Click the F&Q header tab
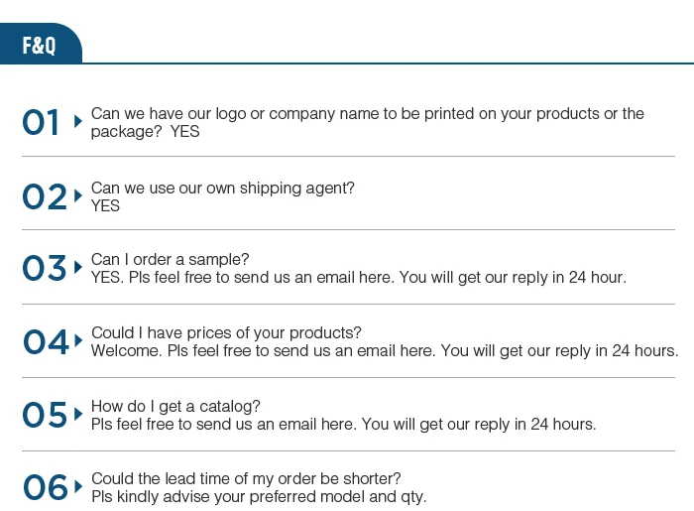The height and width of the screenshot is (511, 694). (40, 46)
